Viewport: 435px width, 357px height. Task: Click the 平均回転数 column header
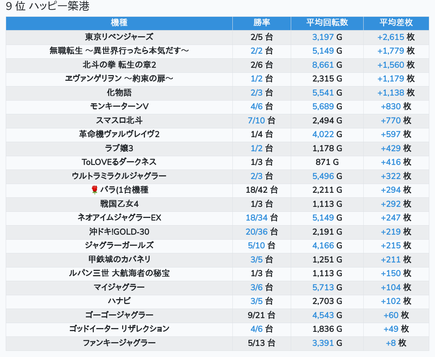coord(327,23)
